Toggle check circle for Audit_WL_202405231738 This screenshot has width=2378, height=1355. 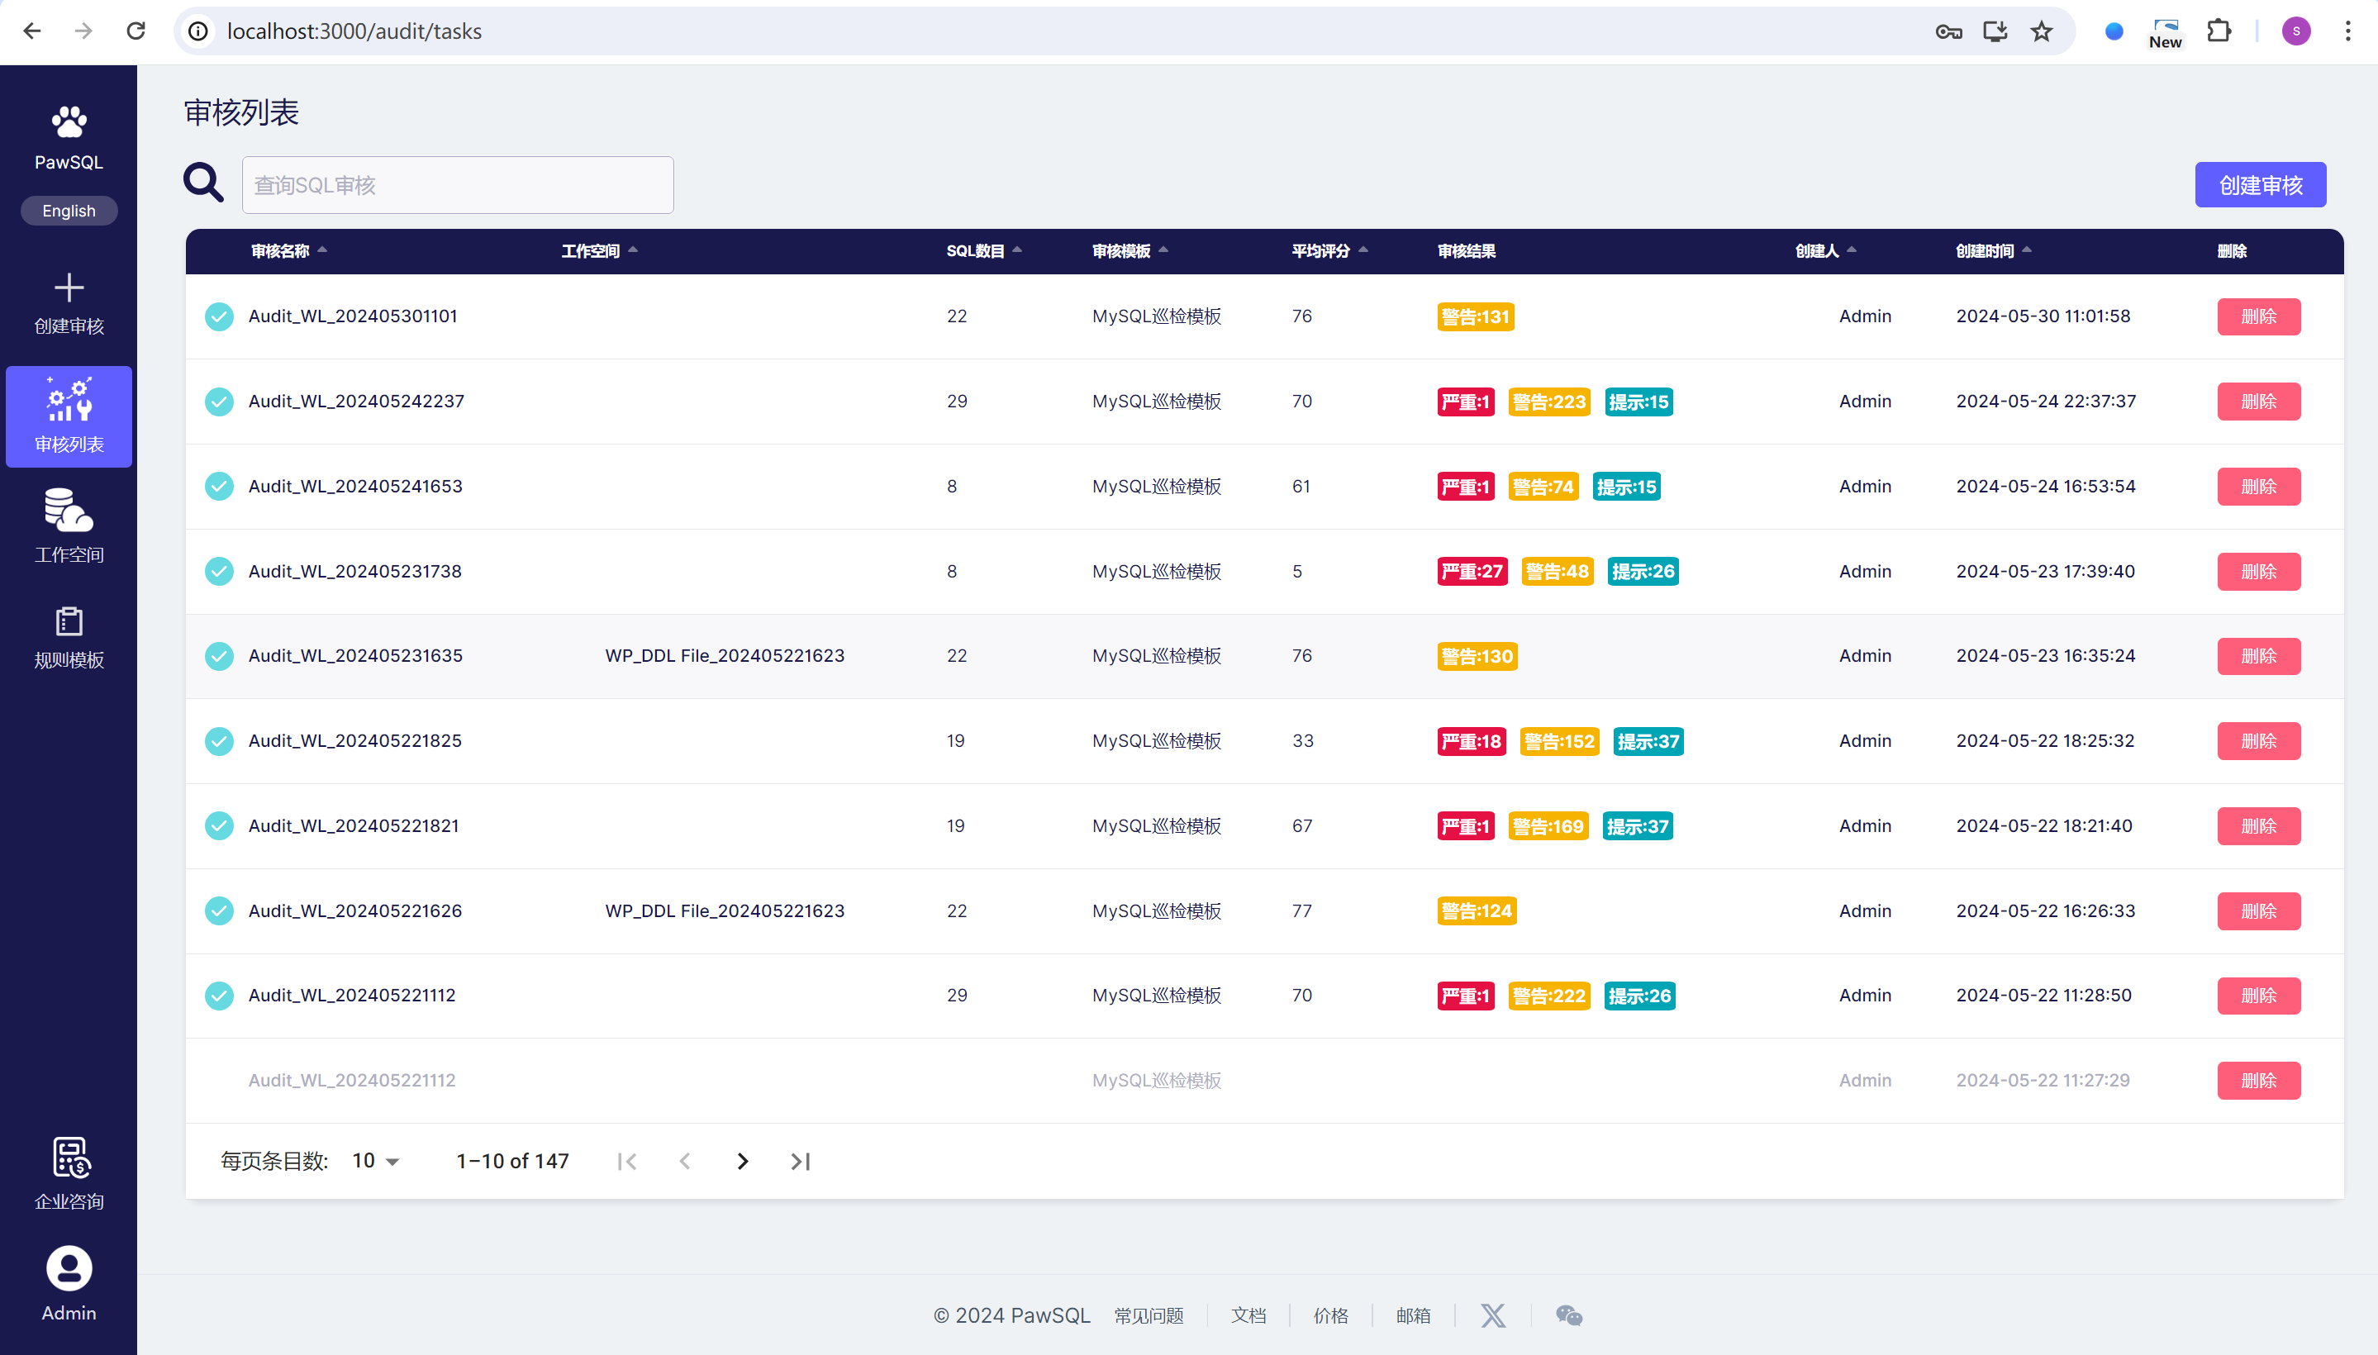tap(220, 572)
